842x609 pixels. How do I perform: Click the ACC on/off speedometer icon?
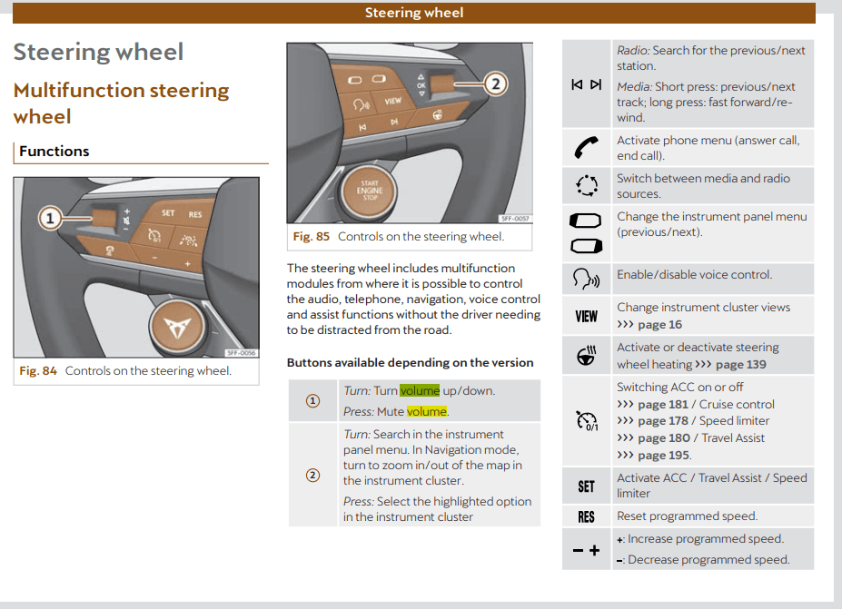point(586,421)
